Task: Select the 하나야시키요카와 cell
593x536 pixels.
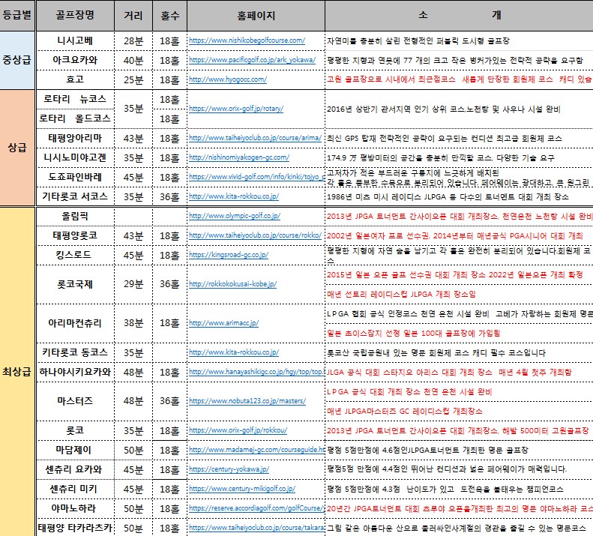Action: [x=75, y=373]
